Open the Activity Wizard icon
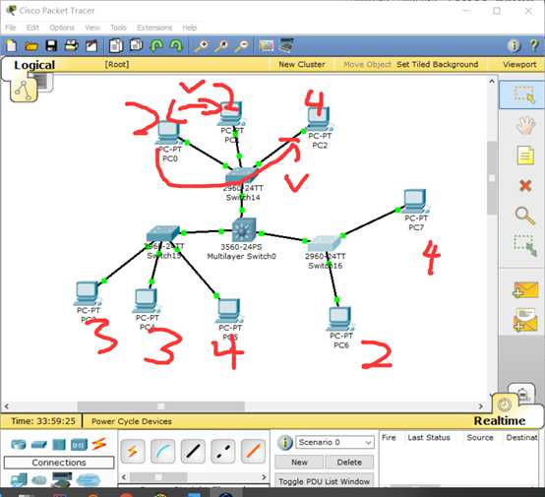The height and width of the screenshot is (497, 545). tap(91, 45)
